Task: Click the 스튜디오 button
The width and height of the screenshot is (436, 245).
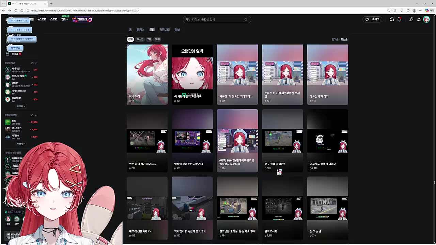Action: pos(372,19)
